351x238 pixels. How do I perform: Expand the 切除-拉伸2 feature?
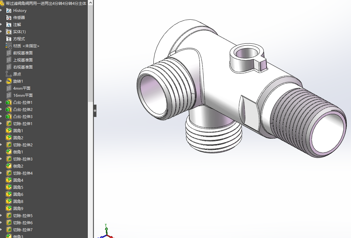[x=1, y=145]
